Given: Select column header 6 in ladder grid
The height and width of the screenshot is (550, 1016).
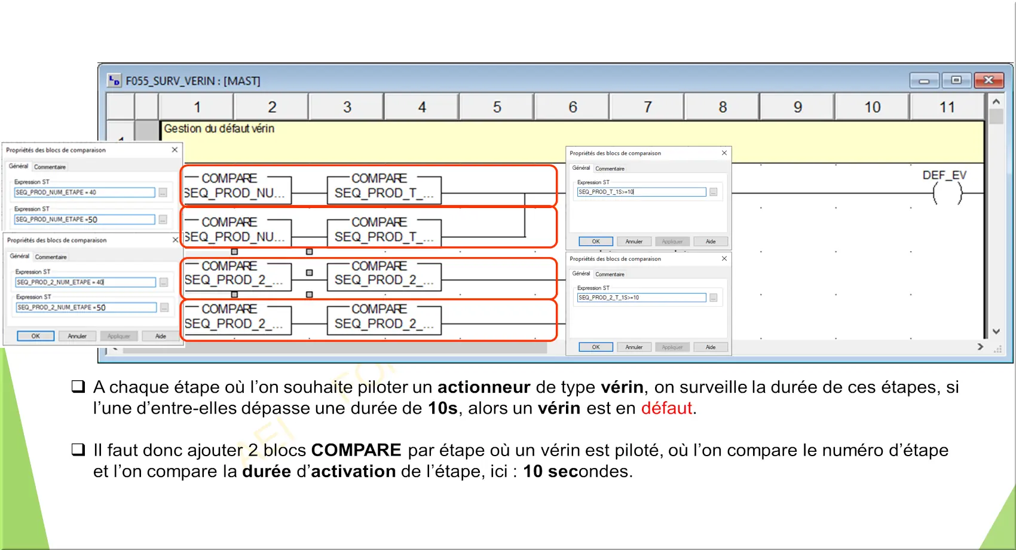Looking at the screenshot, I should (573, 107).
